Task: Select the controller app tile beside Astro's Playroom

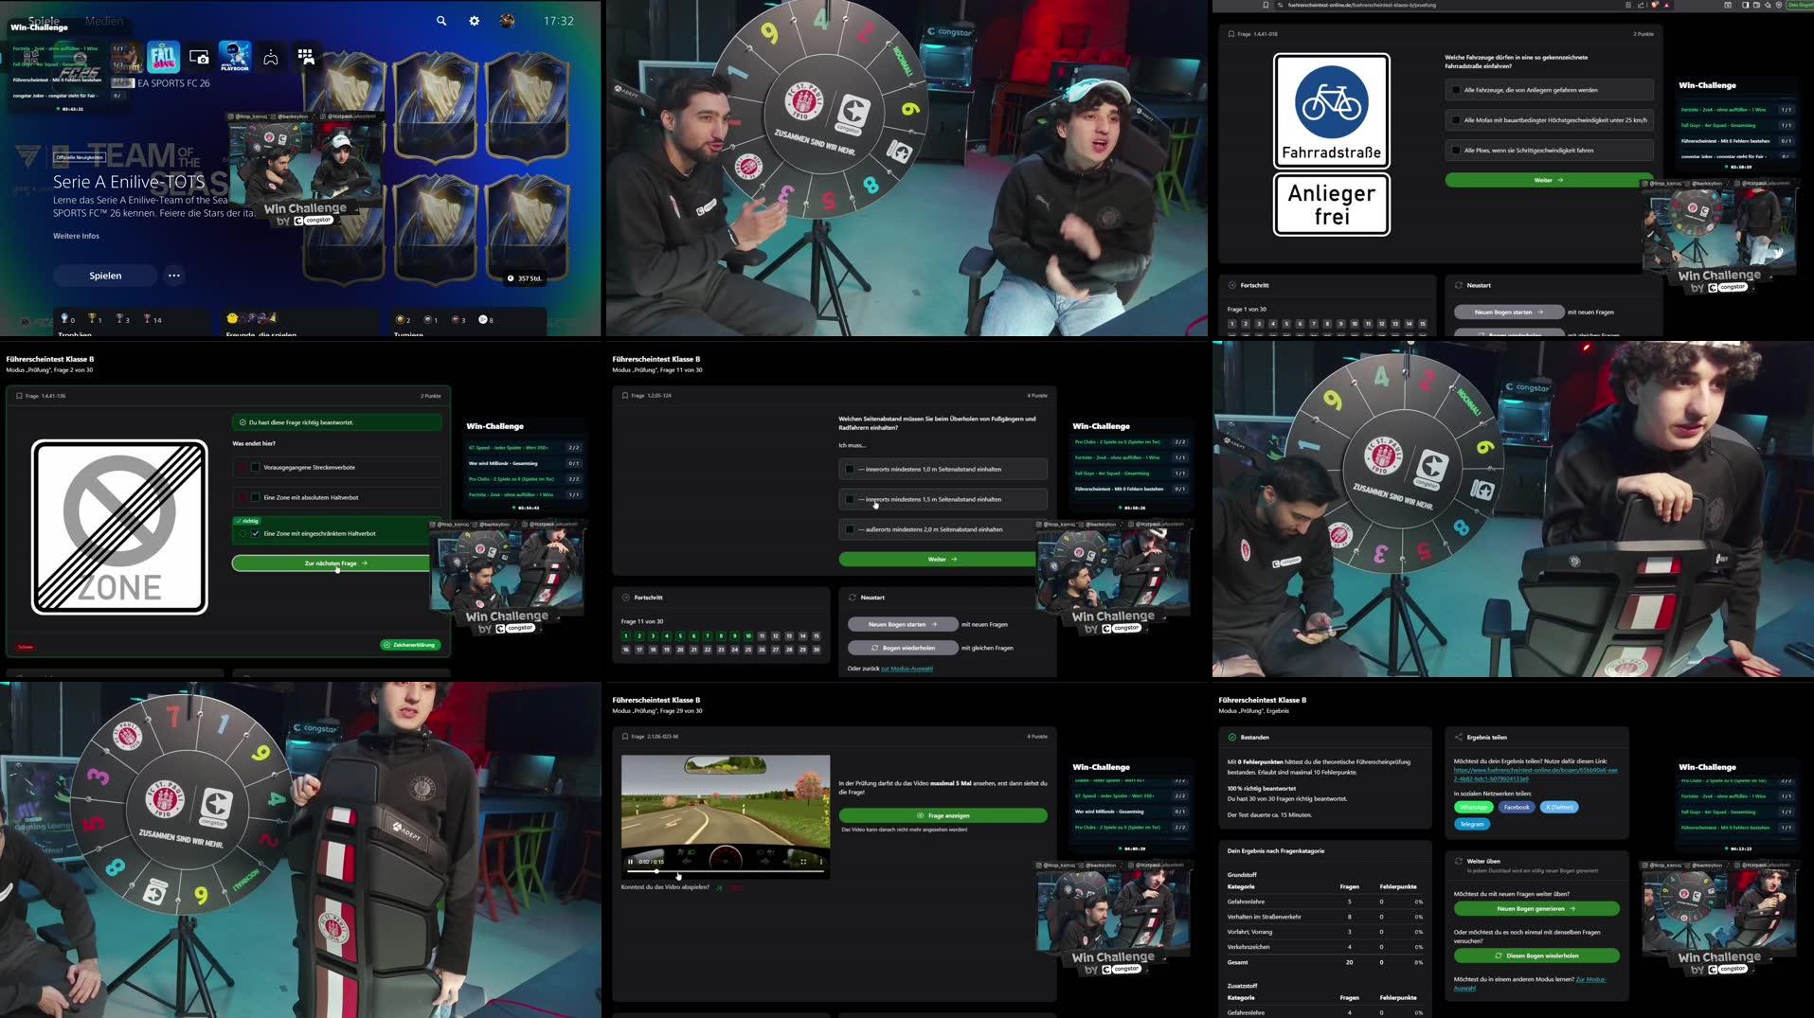Action: [x=271, y=58]
